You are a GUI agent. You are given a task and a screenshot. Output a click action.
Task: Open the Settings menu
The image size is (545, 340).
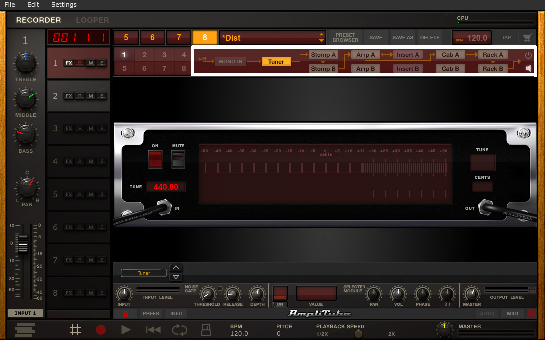pos(64,5)
